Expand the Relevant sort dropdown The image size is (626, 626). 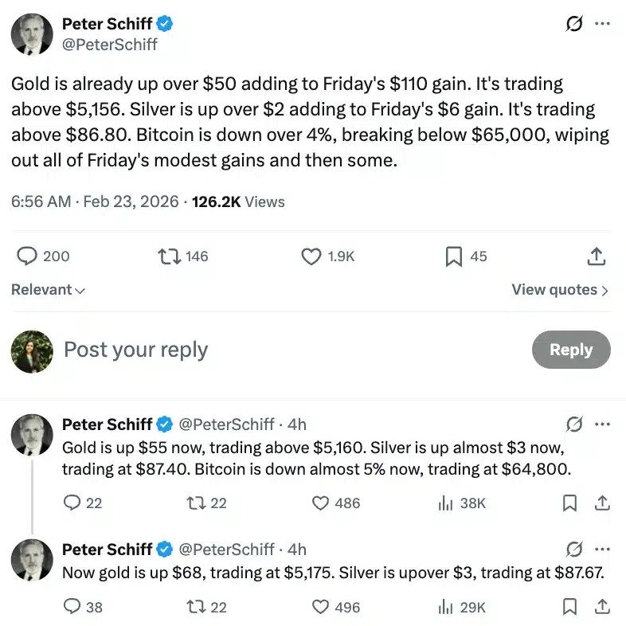coord(49,290)
